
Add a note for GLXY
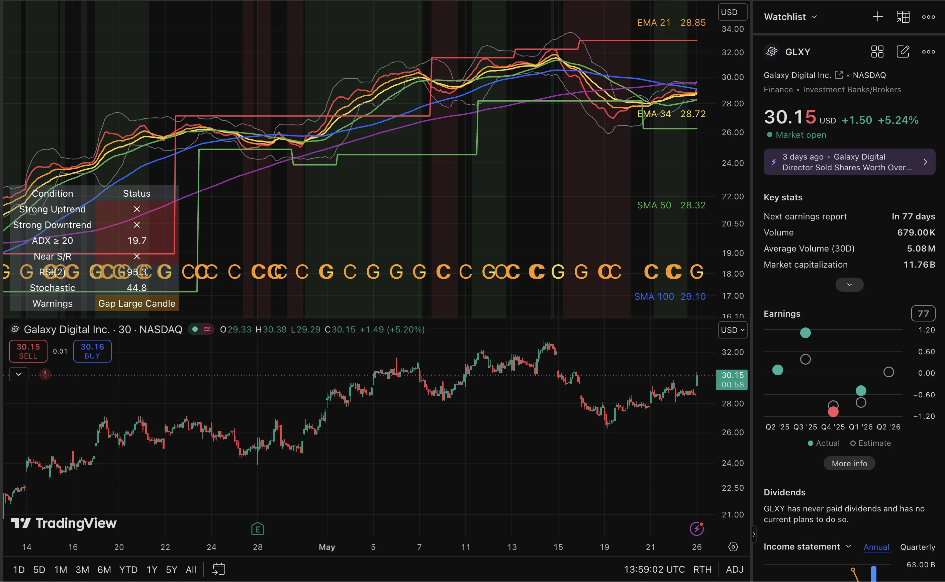pyautogui.click(x=903, y=52)
